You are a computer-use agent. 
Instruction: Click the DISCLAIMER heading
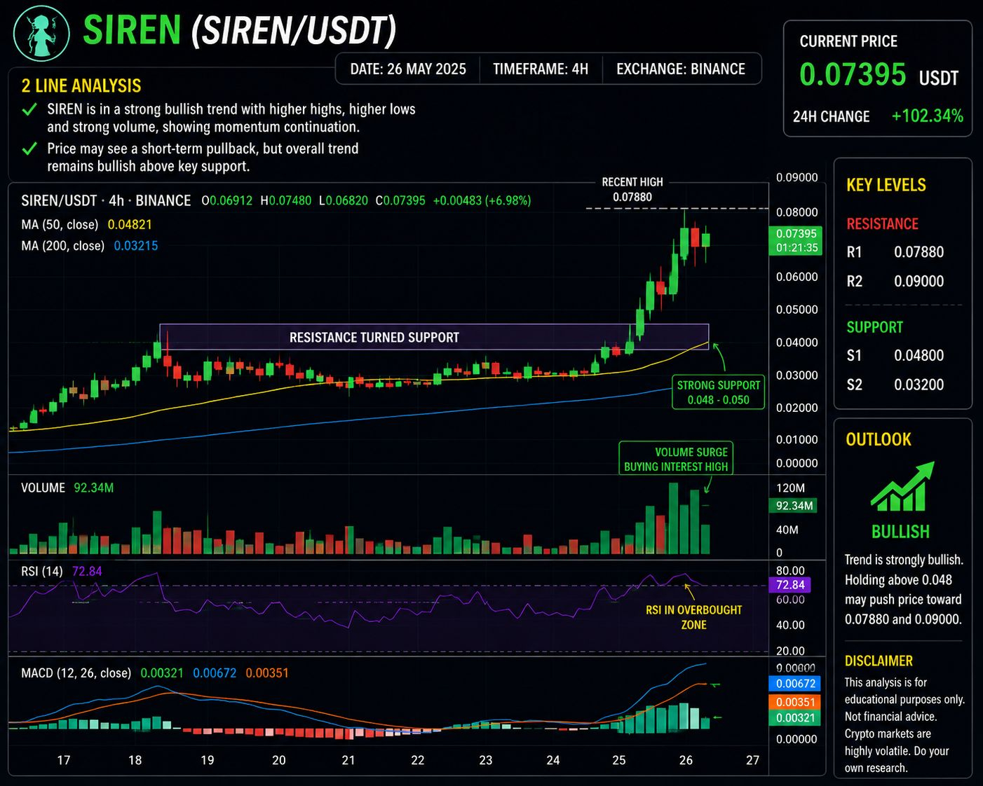pyautogui.click(x=879, y=661)
